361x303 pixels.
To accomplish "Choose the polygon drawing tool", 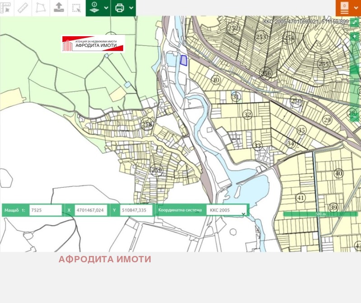I will click(x=41, y=8).
